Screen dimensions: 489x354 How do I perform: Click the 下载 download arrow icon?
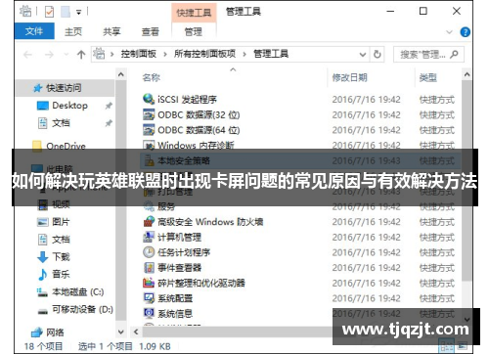43,257
